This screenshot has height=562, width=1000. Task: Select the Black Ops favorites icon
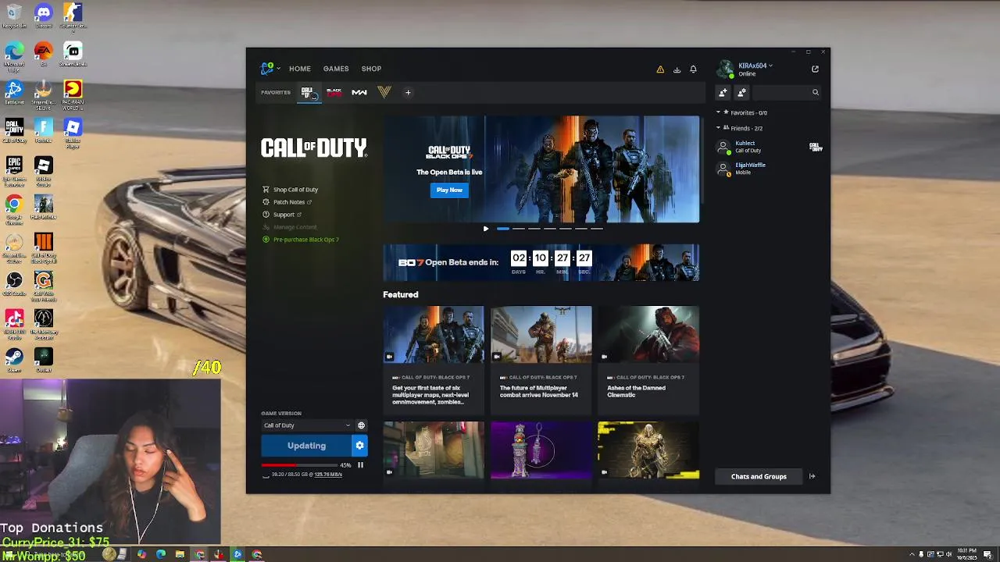pyautogui.click(x=334, y=92)
